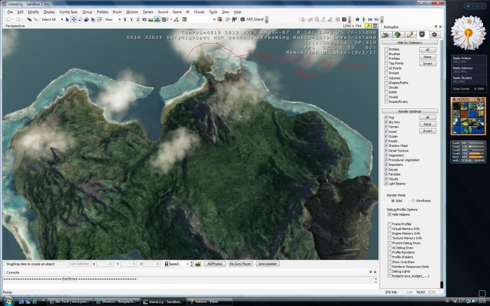Click the AI/Physics button
This screenshot has height=306, width=490.
click(x=215, y=264)
